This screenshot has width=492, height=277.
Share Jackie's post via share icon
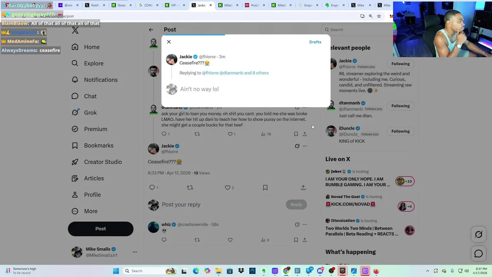point(303,187)
